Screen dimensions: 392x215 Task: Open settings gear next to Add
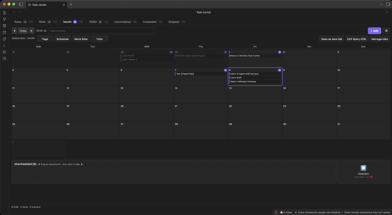[x=386, y=31]
